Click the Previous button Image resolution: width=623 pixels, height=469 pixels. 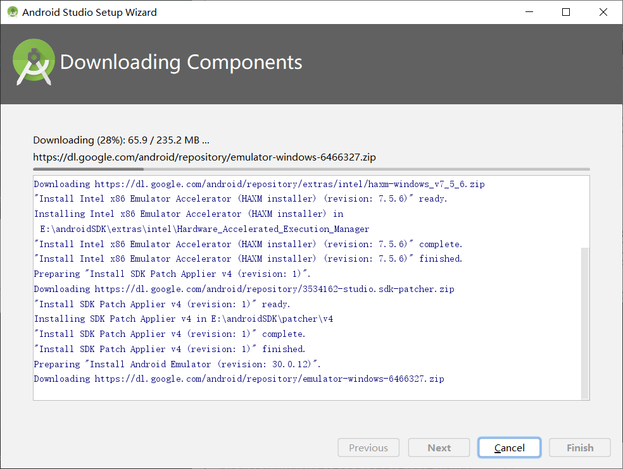click(x=368, y=448)
